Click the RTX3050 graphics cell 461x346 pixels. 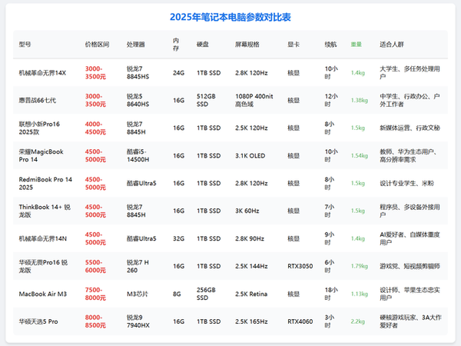point(300,266)
